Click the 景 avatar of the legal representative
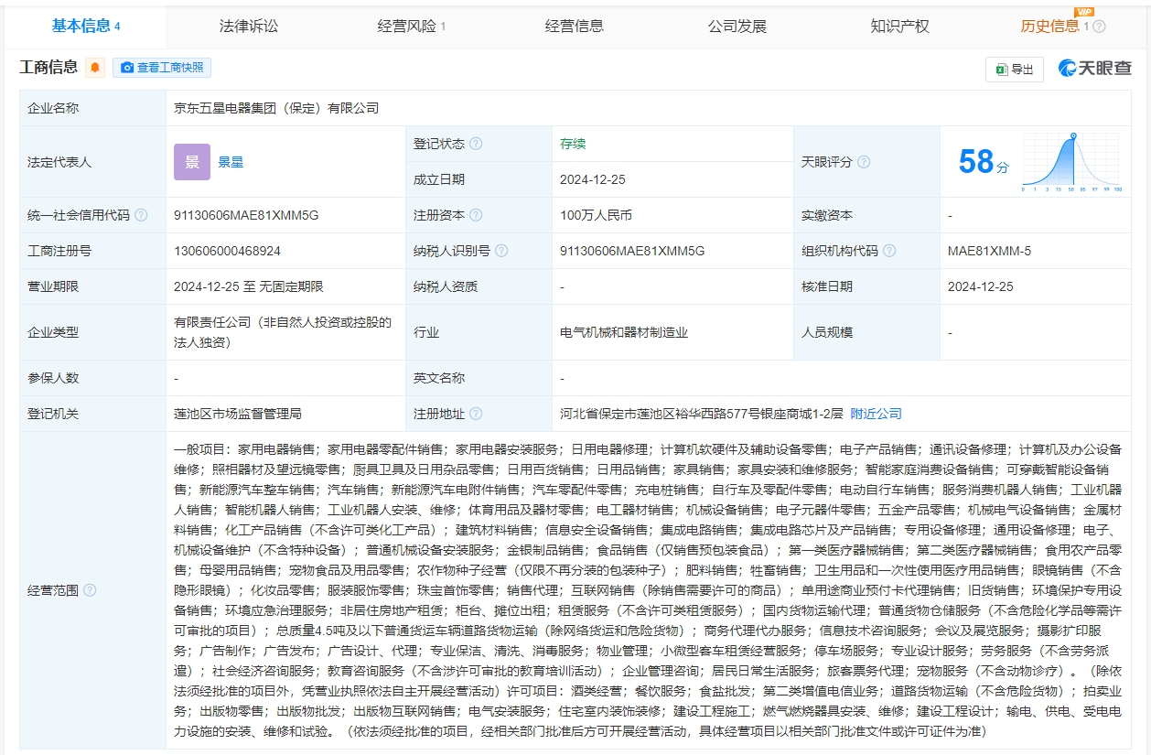 pyautogui.click(x=192, y=162)
